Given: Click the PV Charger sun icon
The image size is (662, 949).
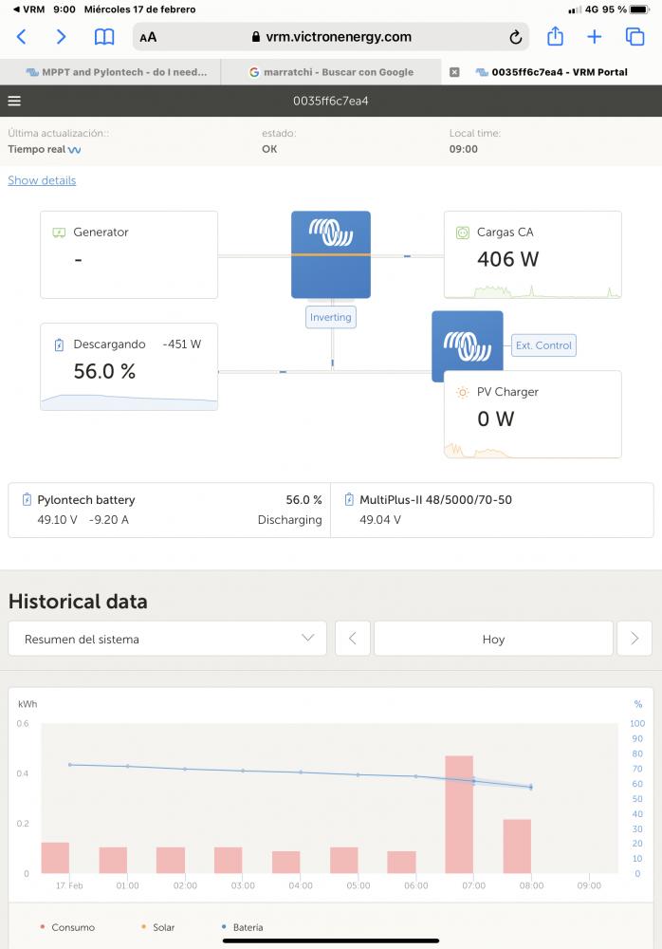Looking at the screenshot, I should tap(462, 392).
